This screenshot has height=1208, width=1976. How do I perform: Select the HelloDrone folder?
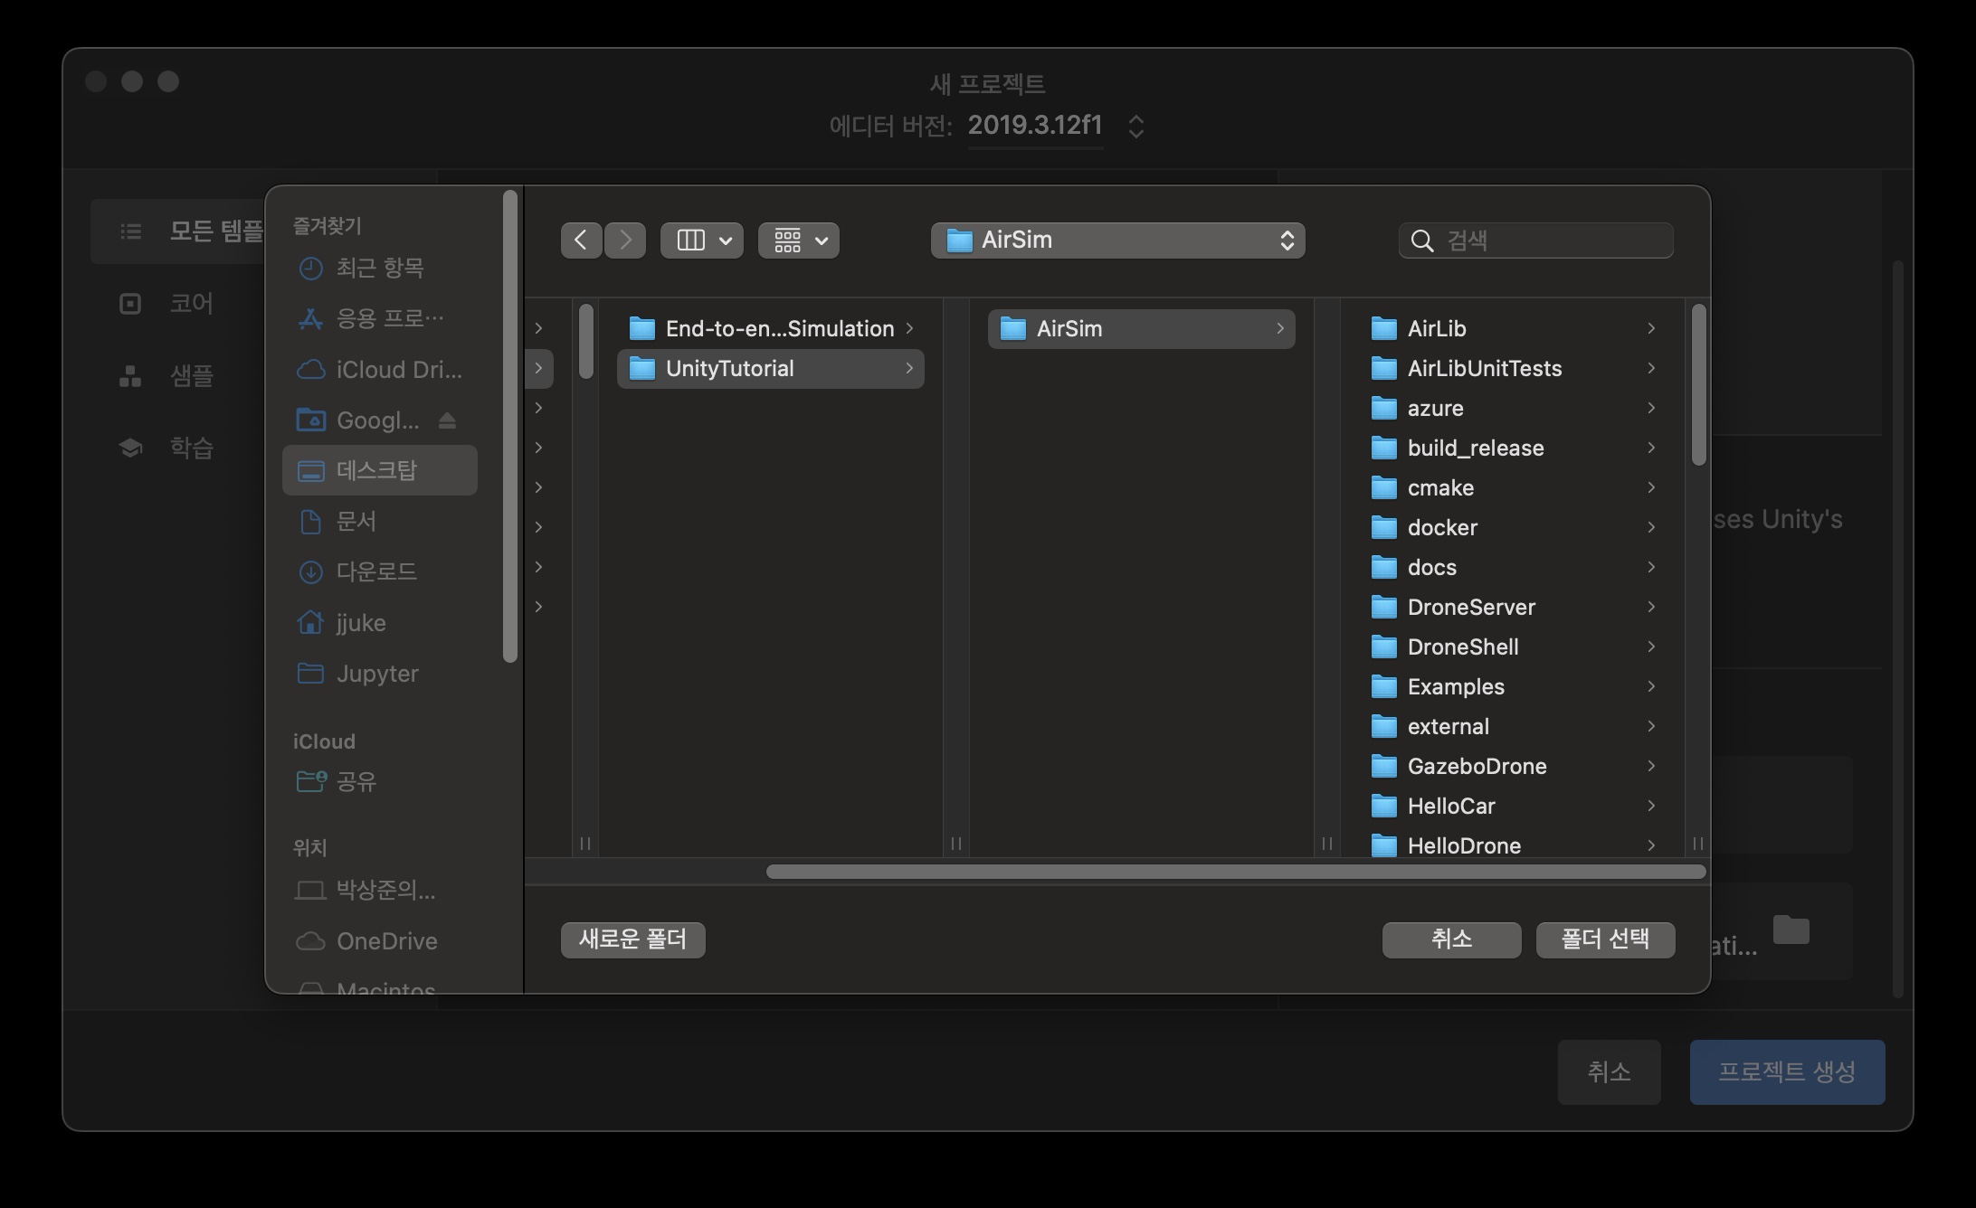(1513, 845)
